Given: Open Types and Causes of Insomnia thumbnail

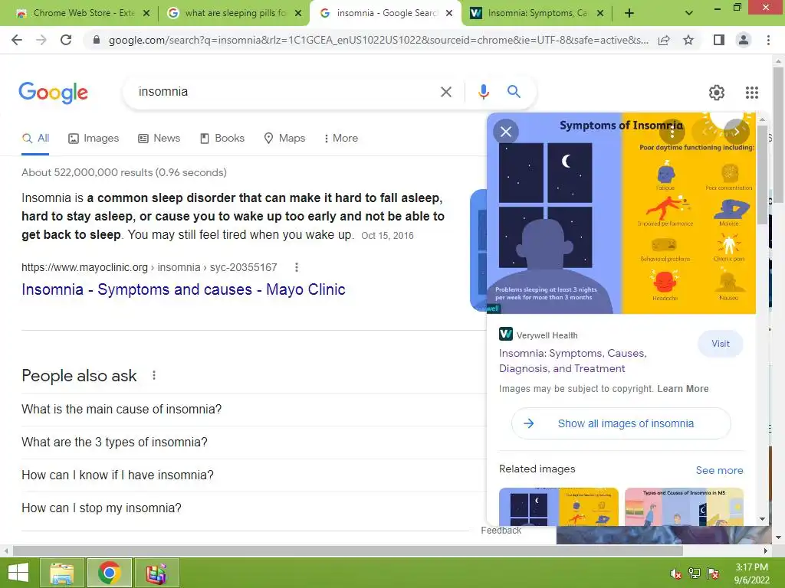Looking at the screenshot, I should coord(684,507).
